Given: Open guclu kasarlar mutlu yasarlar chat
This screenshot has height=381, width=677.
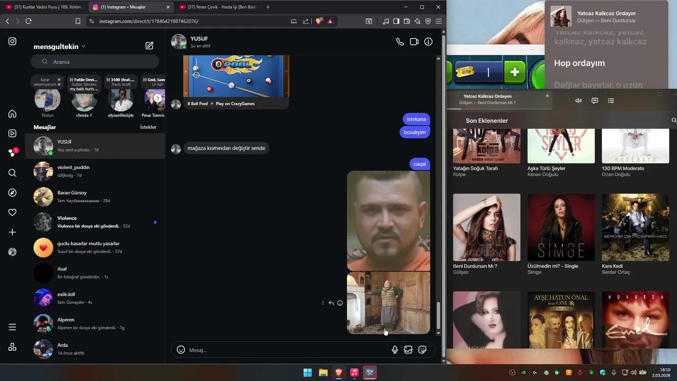Looking at the screenshot, I should (95, 248).
